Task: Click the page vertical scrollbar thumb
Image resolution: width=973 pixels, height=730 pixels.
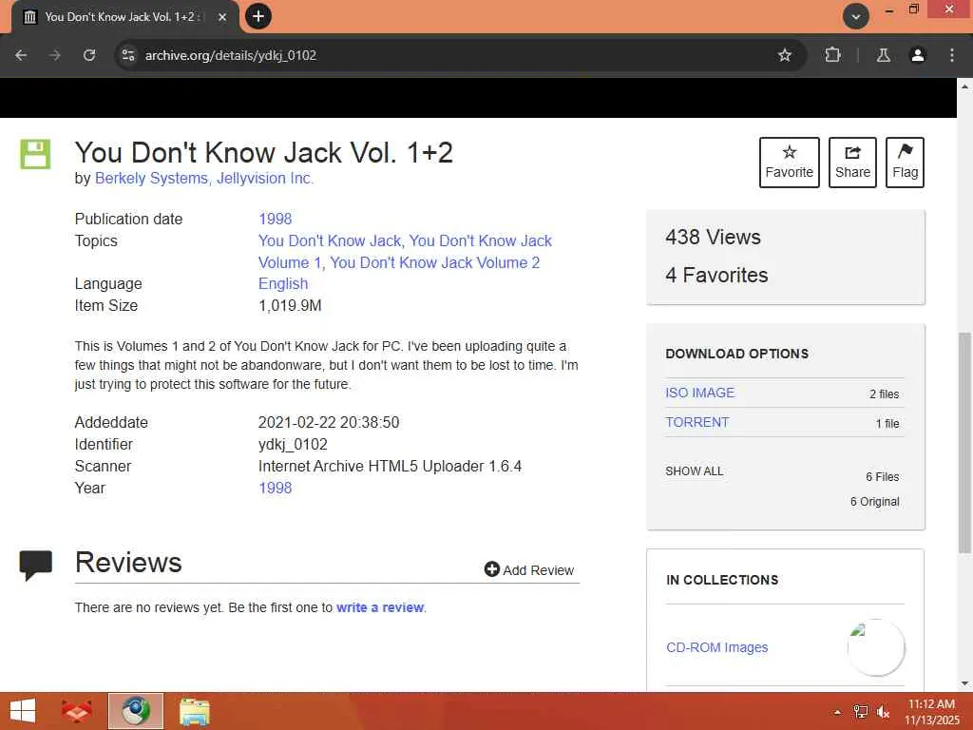Action: [964, 443]
